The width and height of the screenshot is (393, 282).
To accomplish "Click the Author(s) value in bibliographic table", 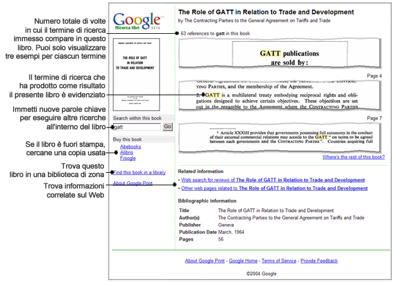I will click(291, 218).
